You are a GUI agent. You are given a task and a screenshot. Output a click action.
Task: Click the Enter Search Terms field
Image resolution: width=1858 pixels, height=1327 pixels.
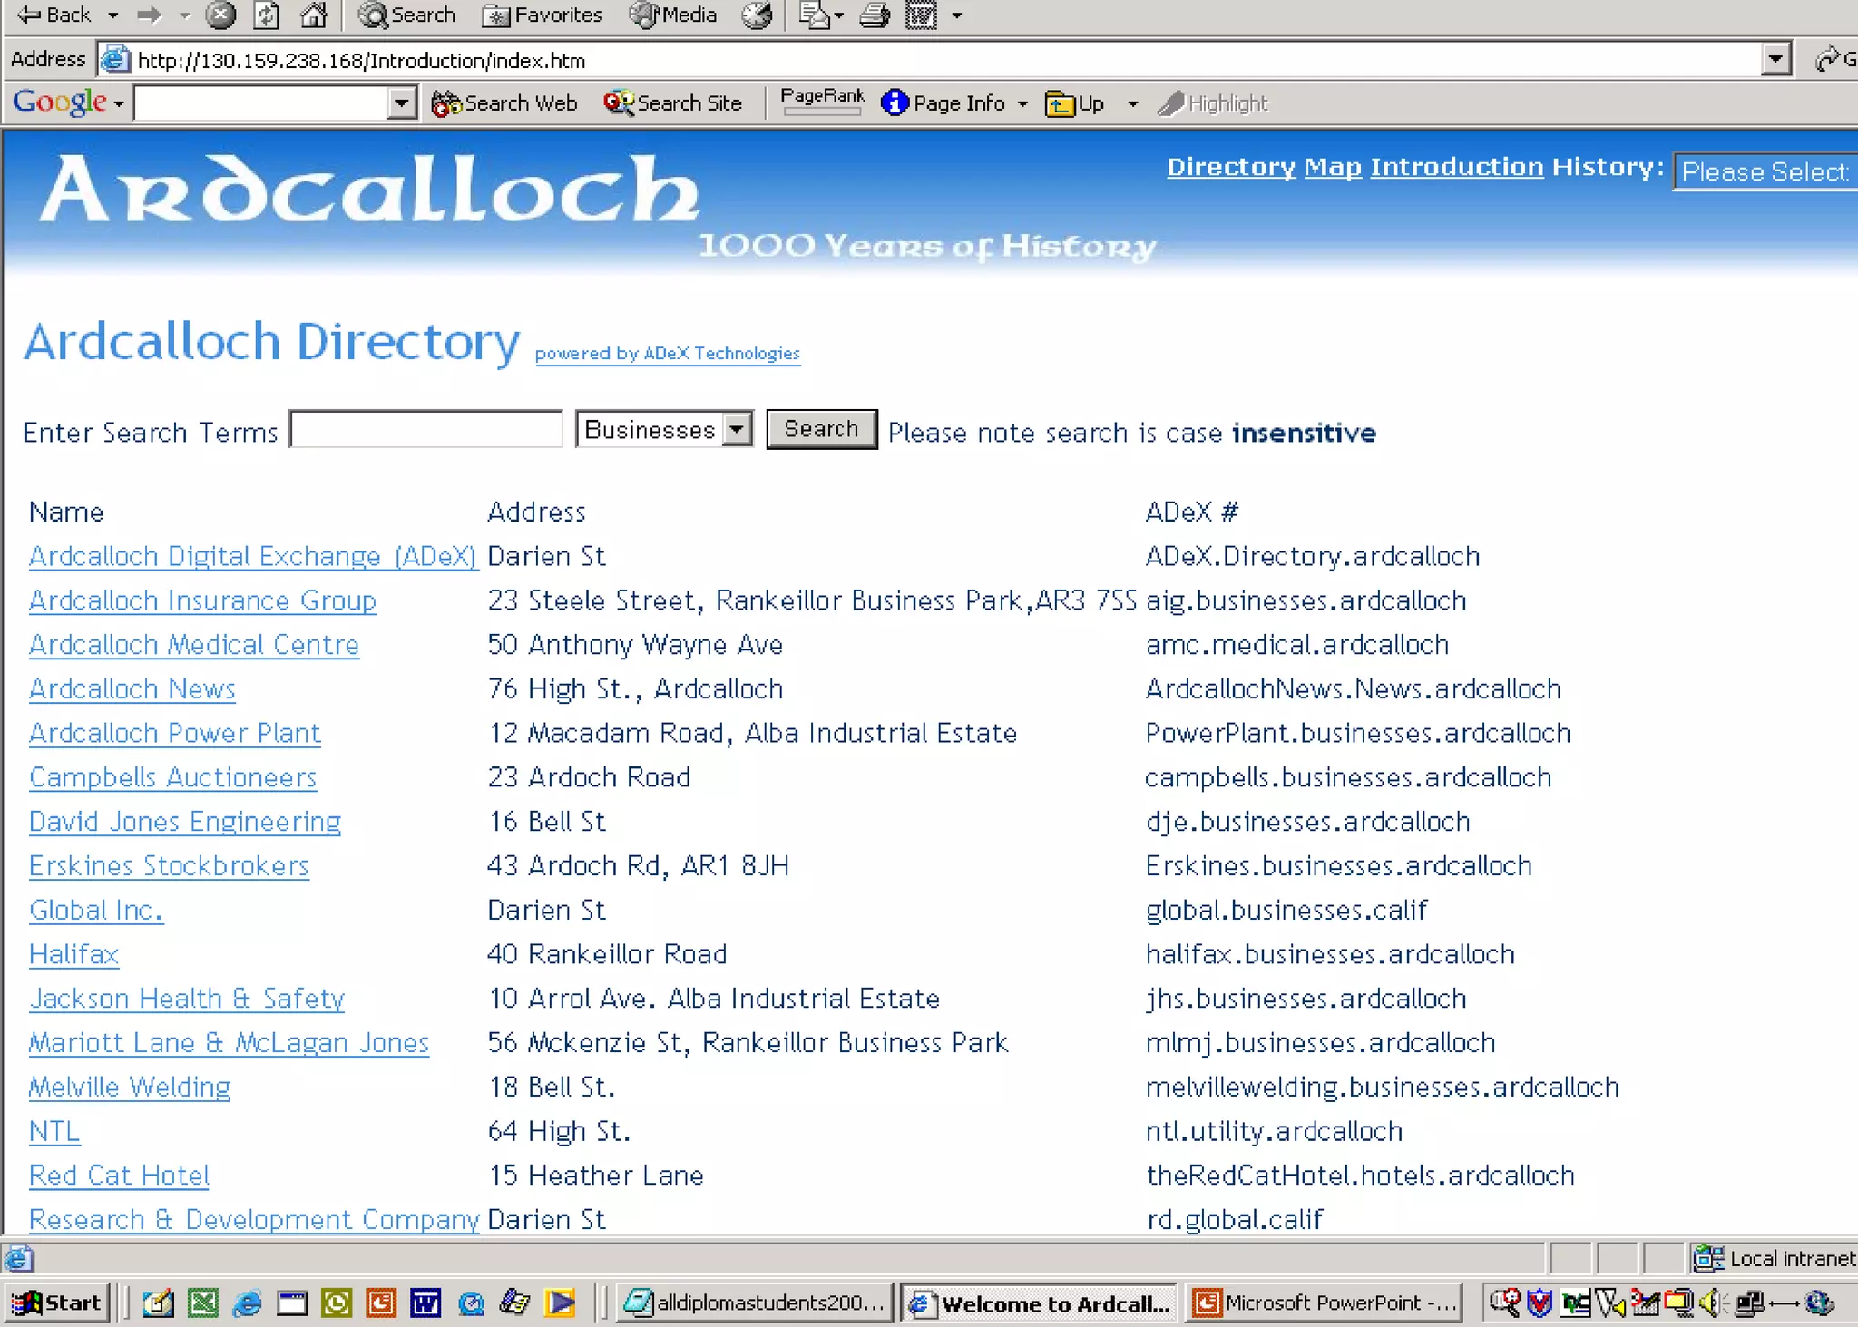425,429
